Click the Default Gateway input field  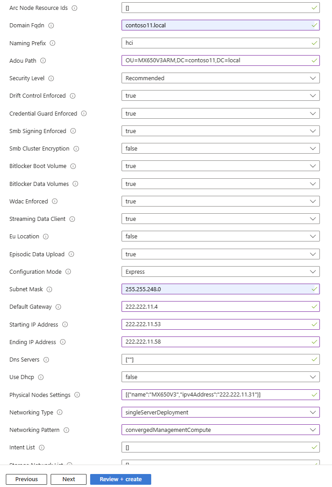click(x=220, y=307)
